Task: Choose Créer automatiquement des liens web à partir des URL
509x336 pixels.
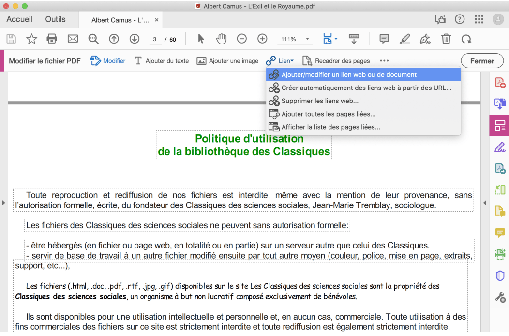Action: [x=363, y=88]
